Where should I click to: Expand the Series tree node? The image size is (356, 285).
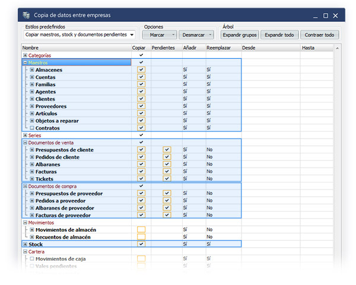tap(26, 135)
